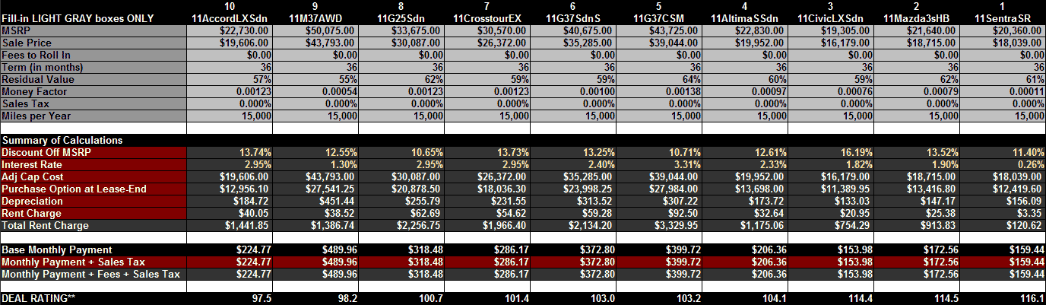Select Base Monthly Payment for 11G37SdnS
The width and height of the screenshot is (1046, 305).
click(575, 249)
